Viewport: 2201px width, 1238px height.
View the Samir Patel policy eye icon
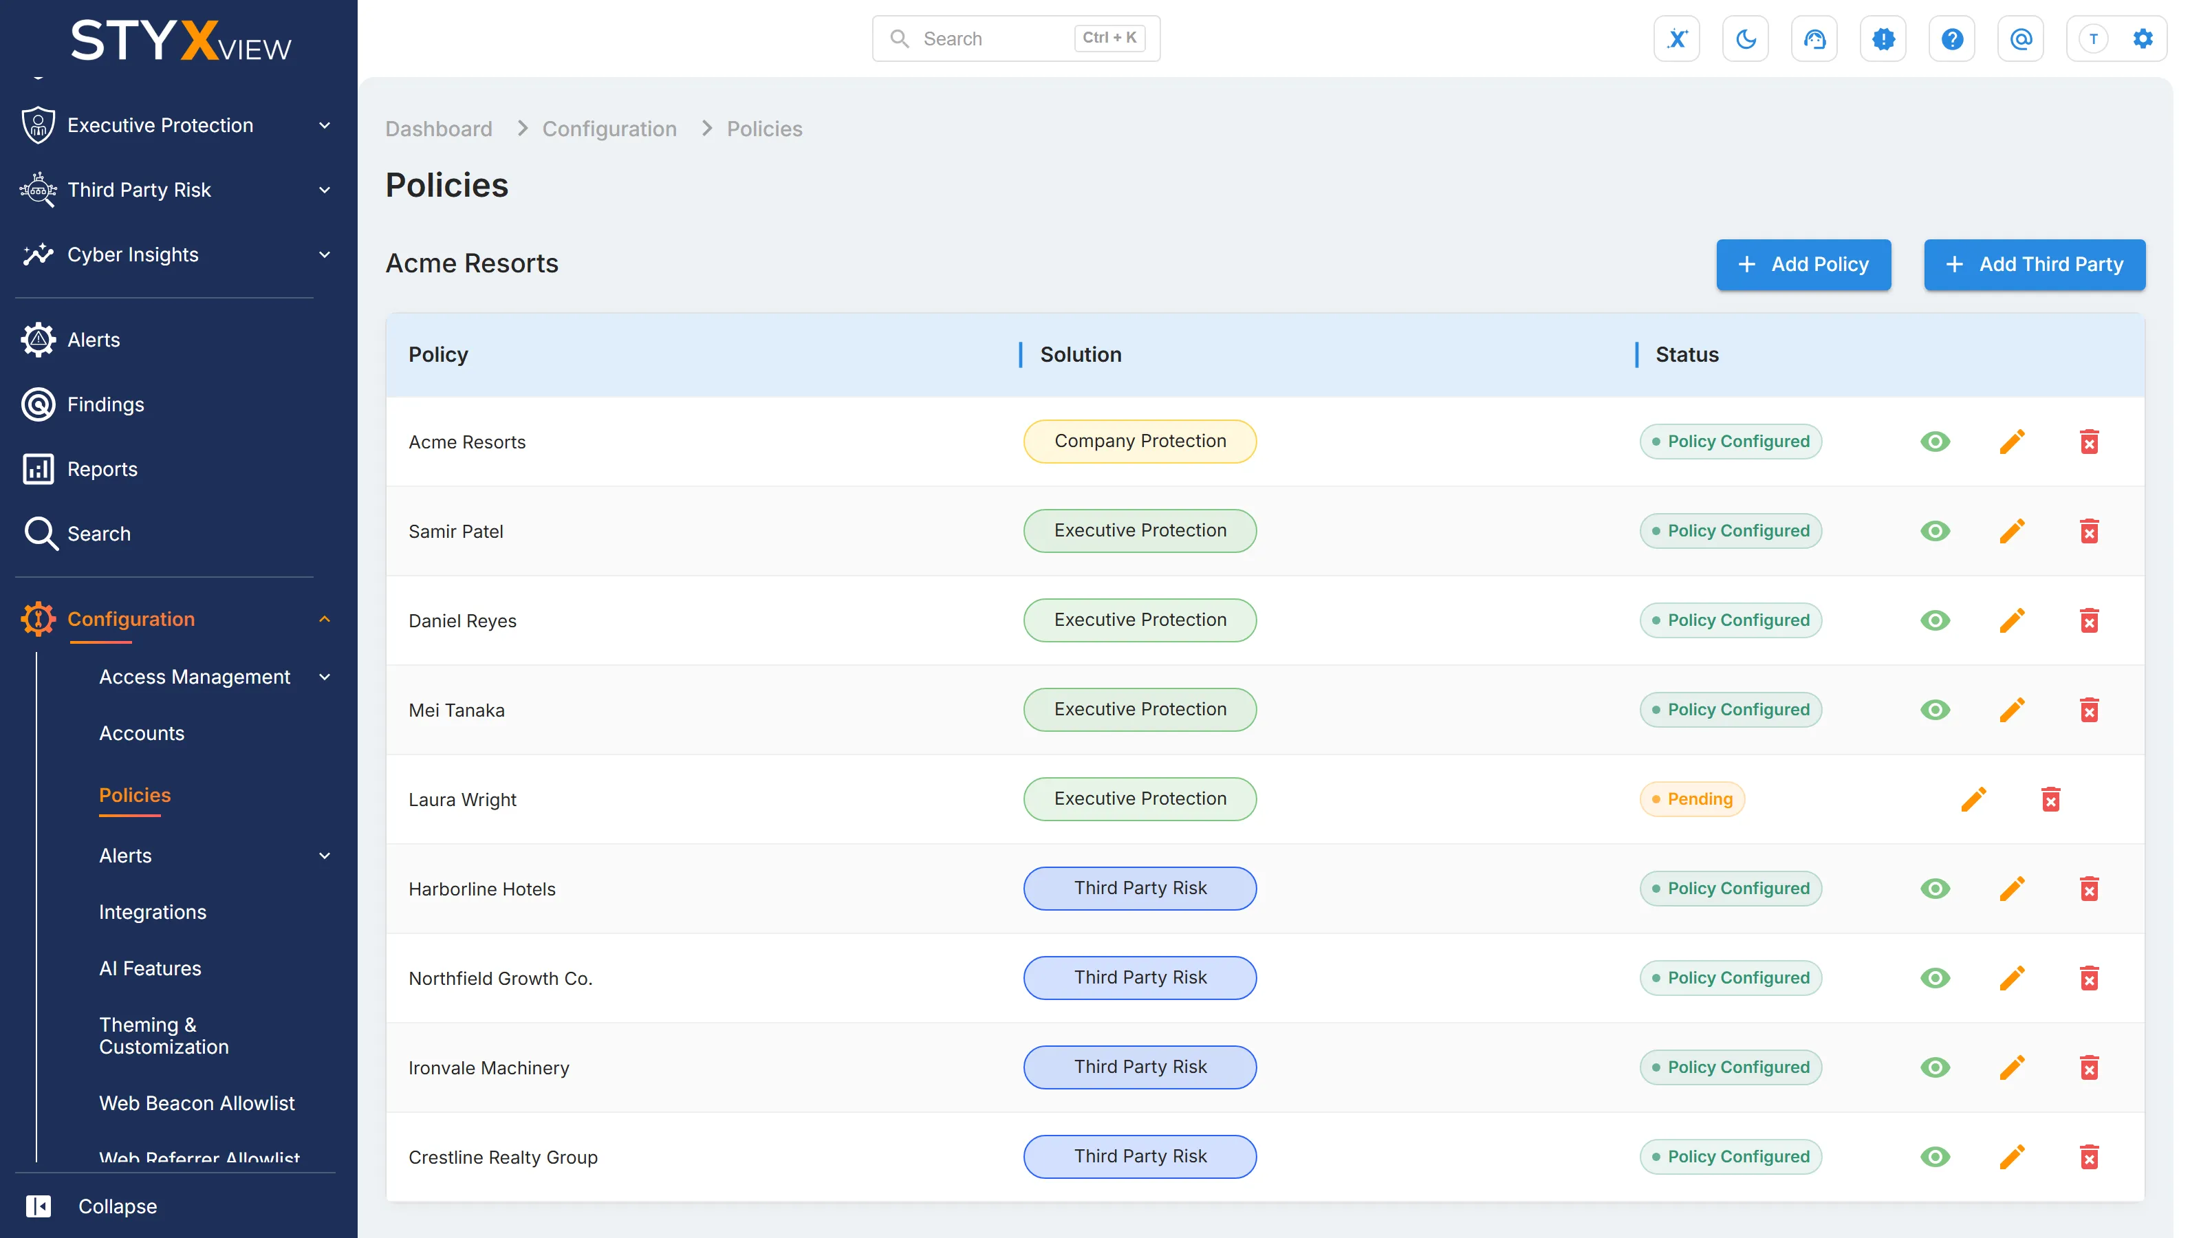[x=1936, y=532]
